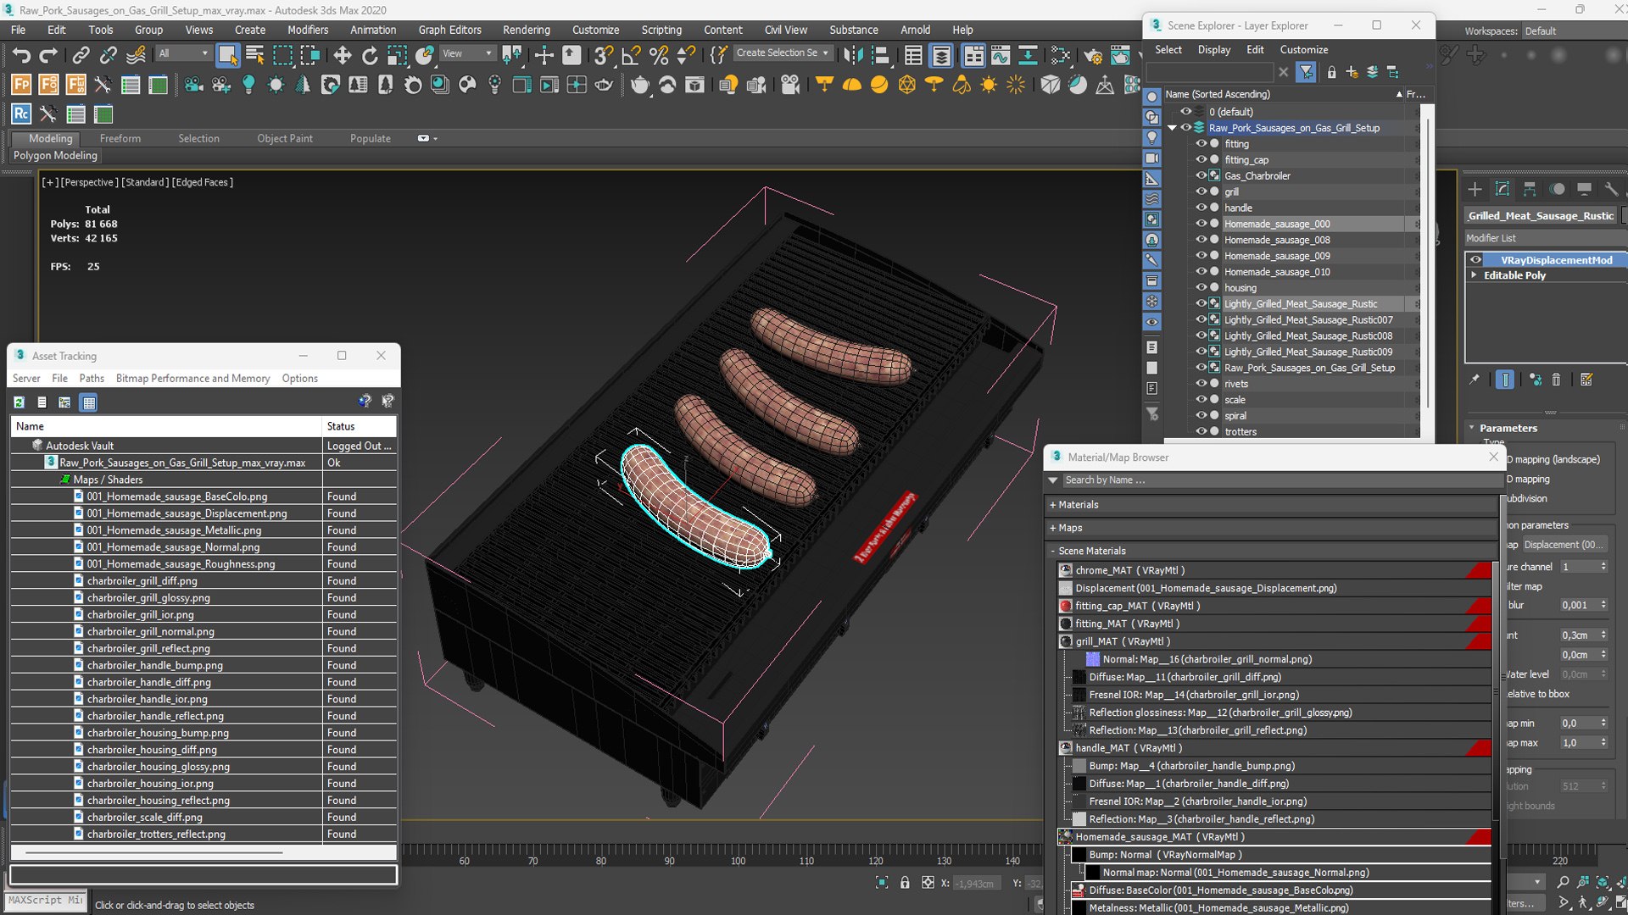
Task: Click the Unlink Selection icon
Action: [x=108, y=56]
